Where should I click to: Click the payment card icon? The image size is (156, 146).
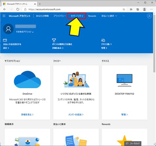pos(5,40)
